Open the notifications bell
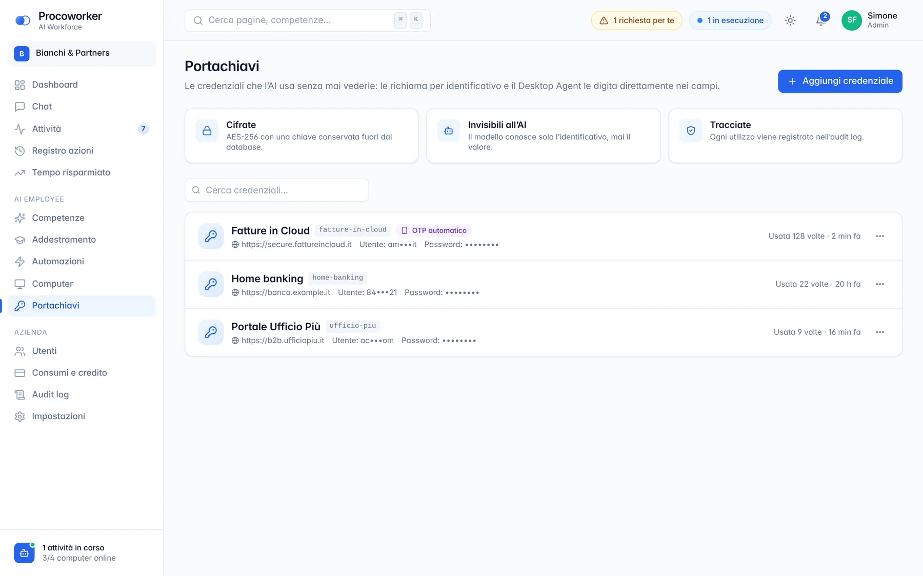 pos(820,20)
